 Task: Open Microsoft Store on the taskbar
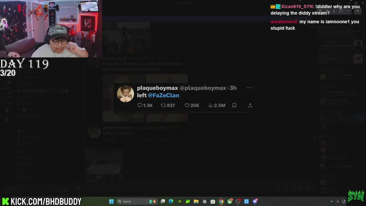[213, 201]
